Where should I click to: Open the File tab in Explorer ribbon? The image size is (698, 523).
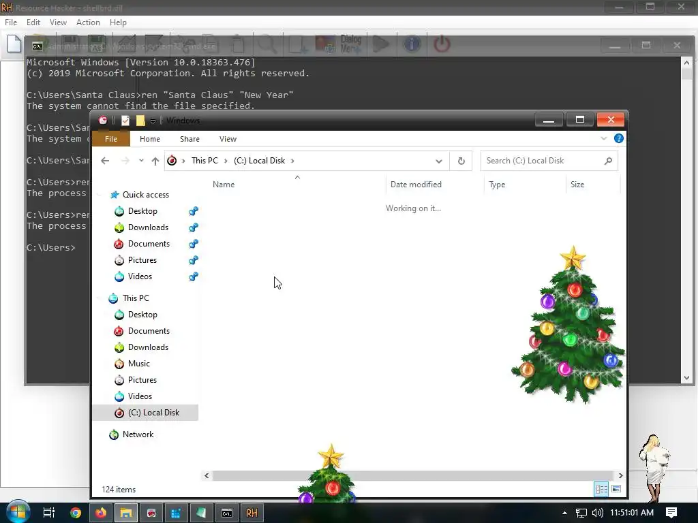[x=111, y=139]
